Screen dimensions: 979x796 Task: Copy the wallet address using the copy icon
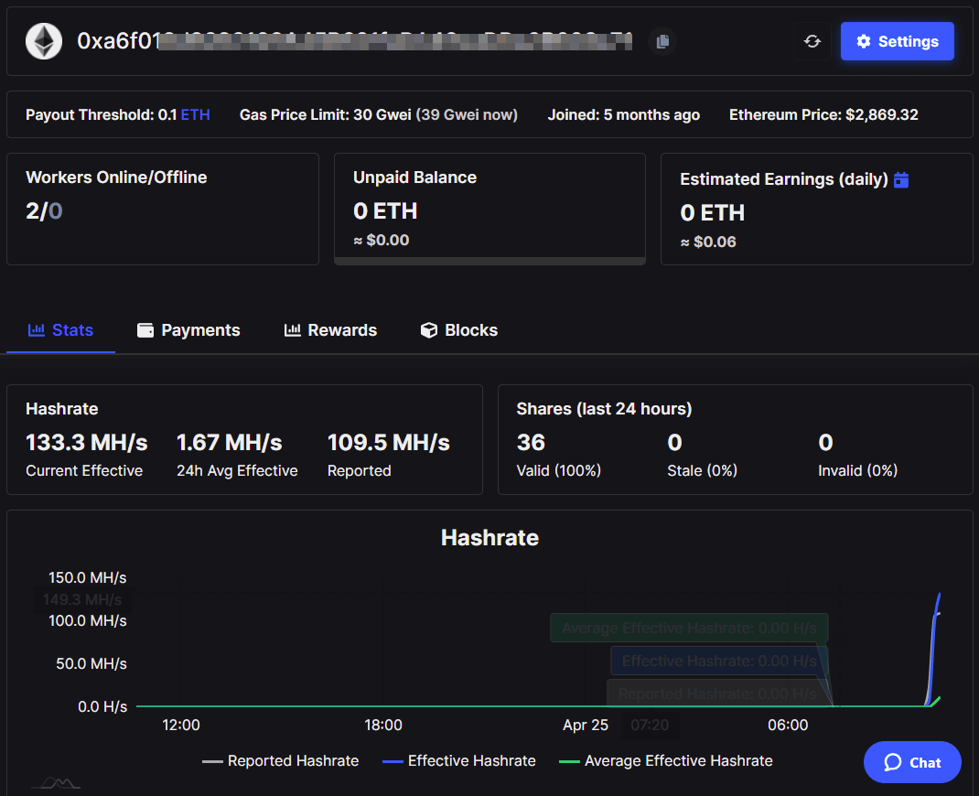(662, 40)
